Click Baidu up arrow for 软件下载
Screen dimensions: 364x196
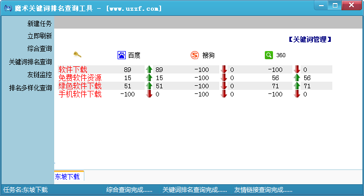(x=149, y=69)
